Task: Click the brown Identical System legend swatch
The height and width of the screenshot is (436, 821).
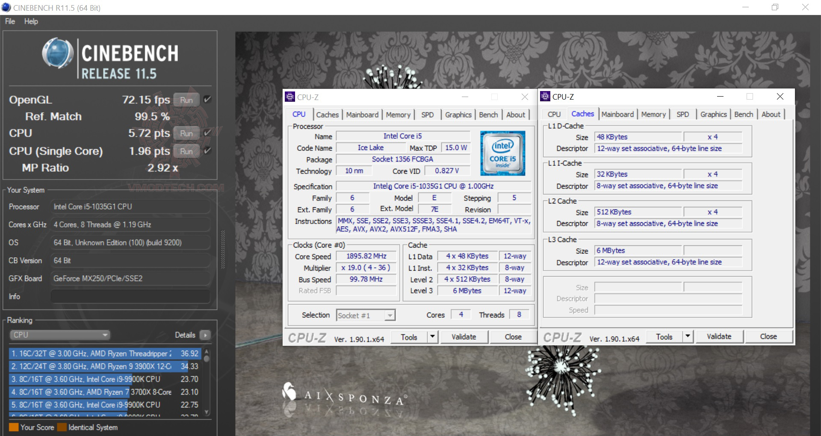Action: pos(62,427)
